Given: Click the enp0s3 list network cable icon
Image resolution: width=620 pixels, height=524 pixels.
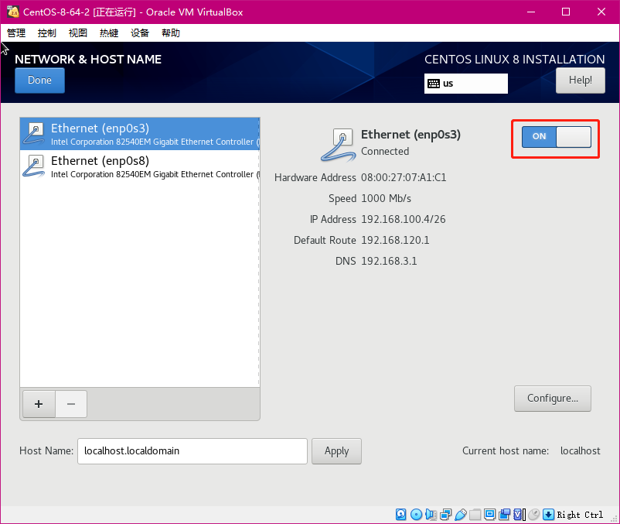Looking at the screenshot, I should click(34, 134).
